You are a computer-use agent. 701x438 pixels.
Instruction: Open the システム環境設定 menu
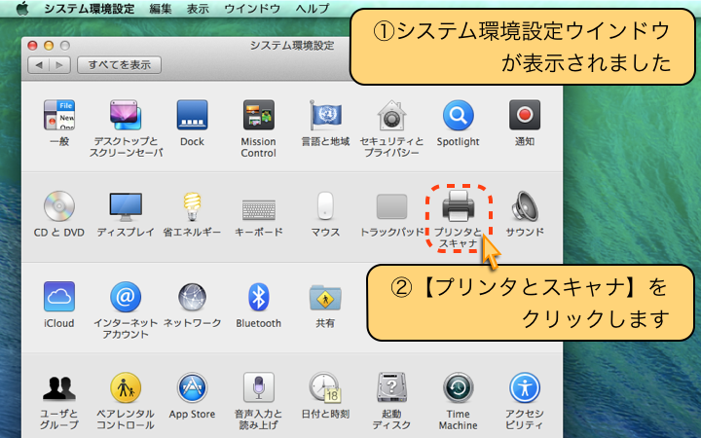[90, 9]
